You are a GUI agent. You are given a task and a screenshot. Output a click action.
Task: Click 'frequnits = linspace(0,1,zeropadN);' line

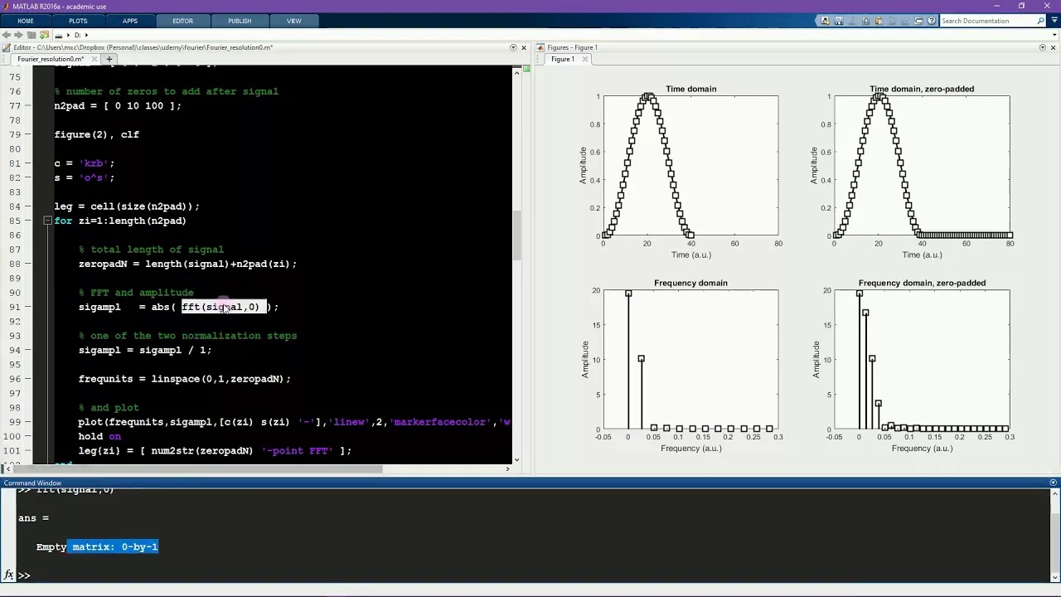(185, 379)
